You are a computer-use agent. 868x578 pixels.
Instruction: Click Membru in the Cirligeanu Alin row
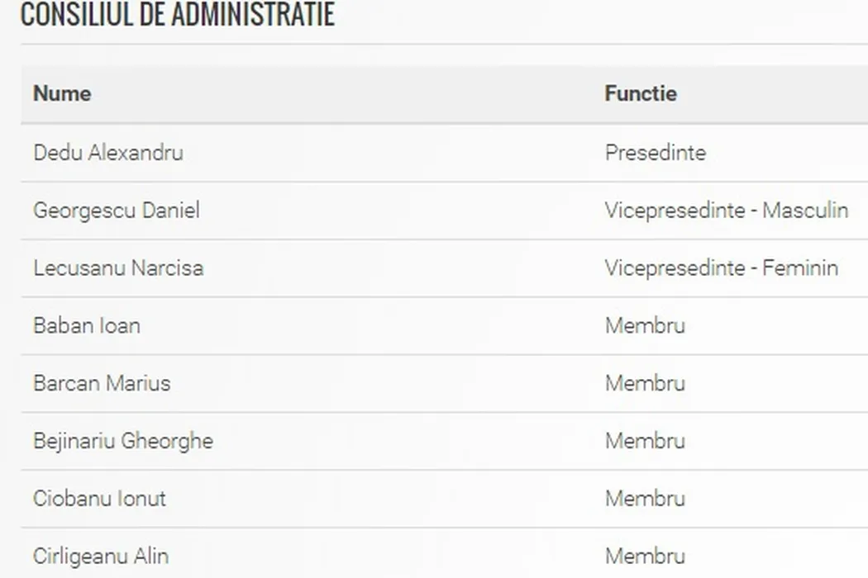645,556
